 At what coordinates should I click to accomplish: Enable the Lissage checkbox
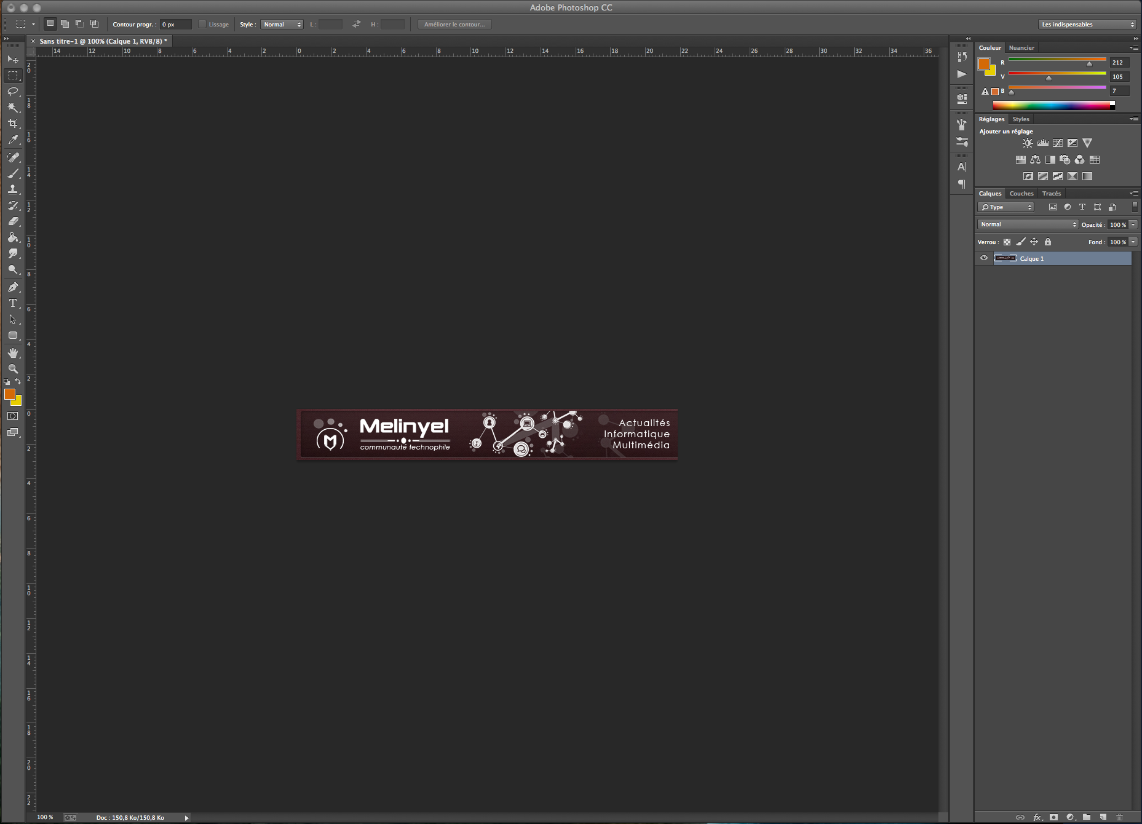click(x=202, y=25)
